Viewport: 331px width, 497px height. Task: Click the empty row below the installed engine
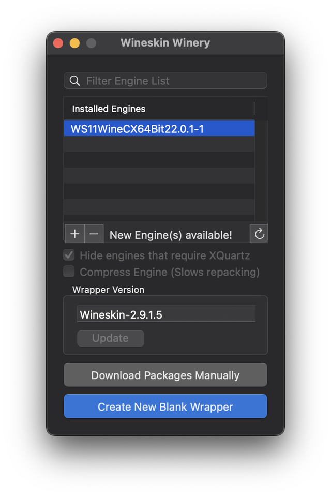[159, 144]
